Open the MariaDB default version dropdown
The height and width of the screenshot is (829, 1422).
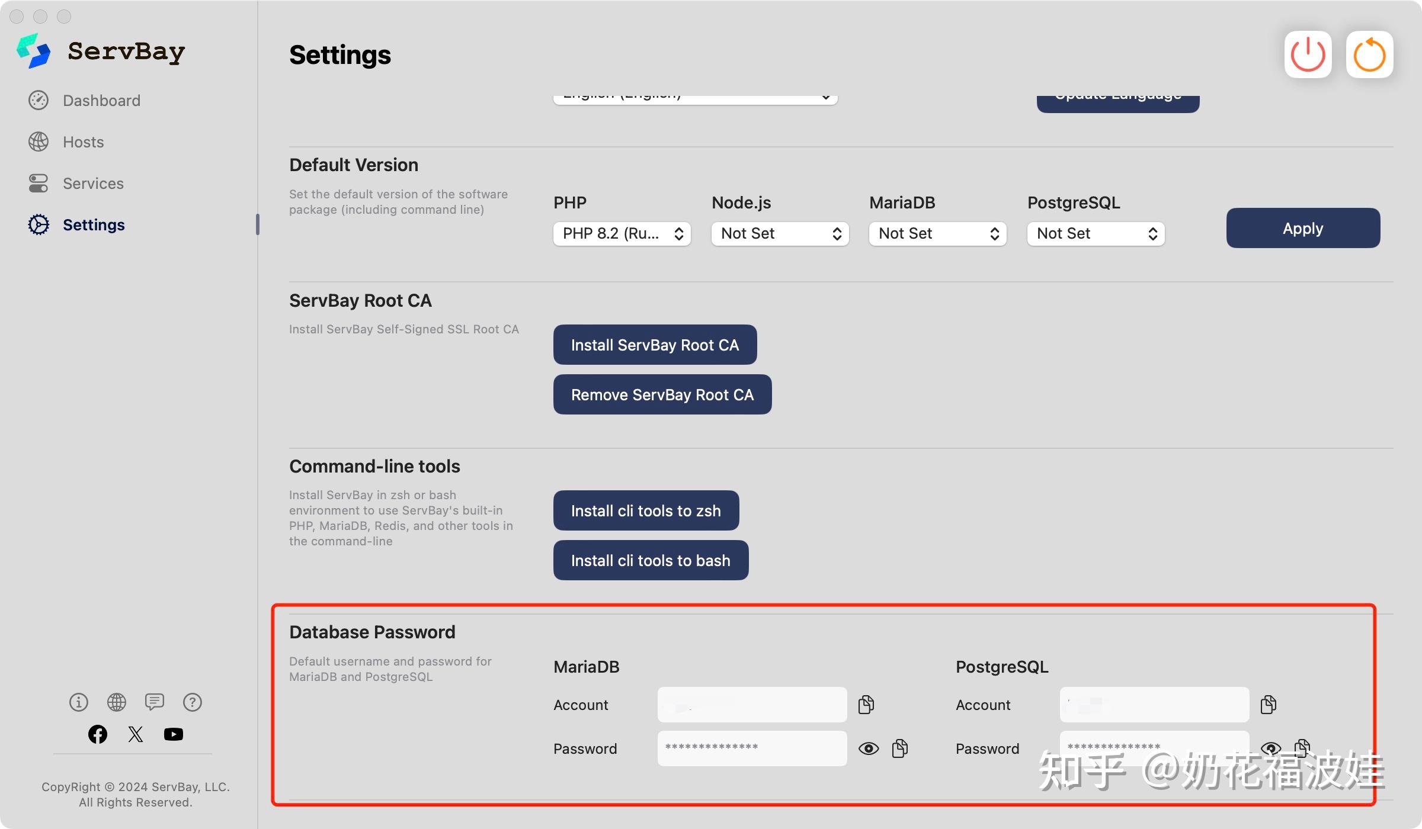[937, 233]
